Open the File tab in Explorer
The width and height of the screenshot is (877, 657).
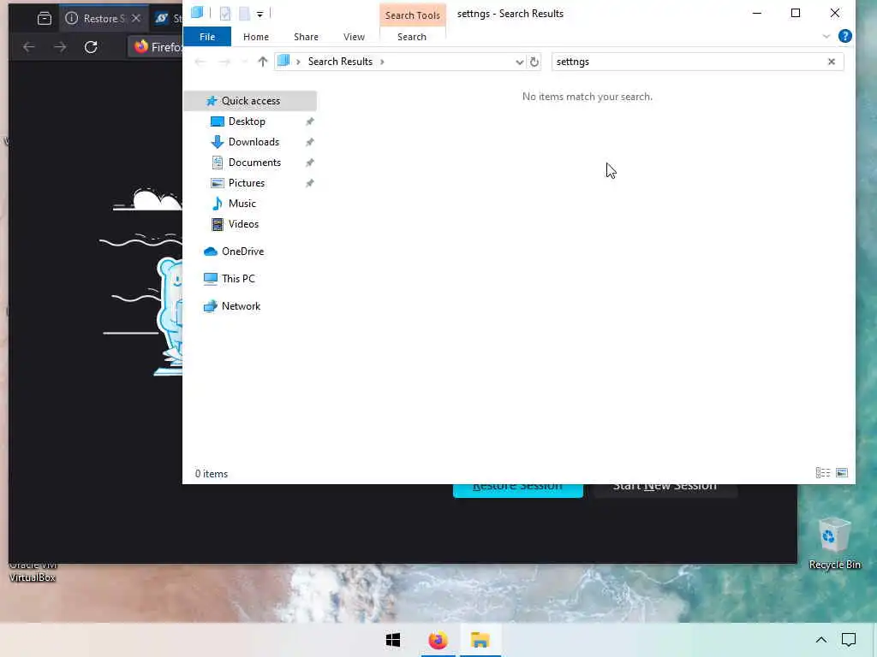pyautogui.click(x=207, y=37)
